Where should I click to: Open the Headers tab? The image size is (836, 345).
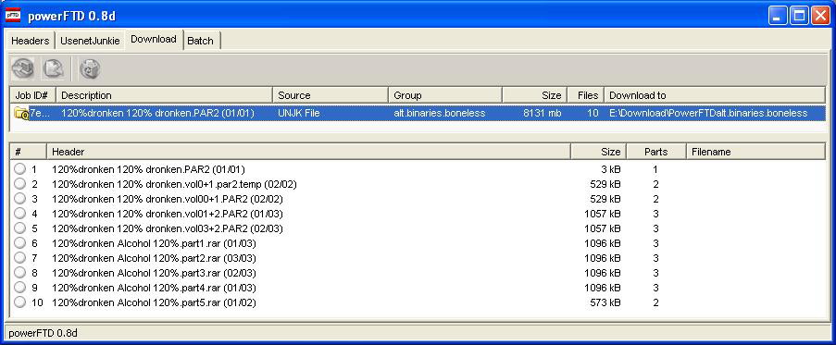click(x=31, y=41)
